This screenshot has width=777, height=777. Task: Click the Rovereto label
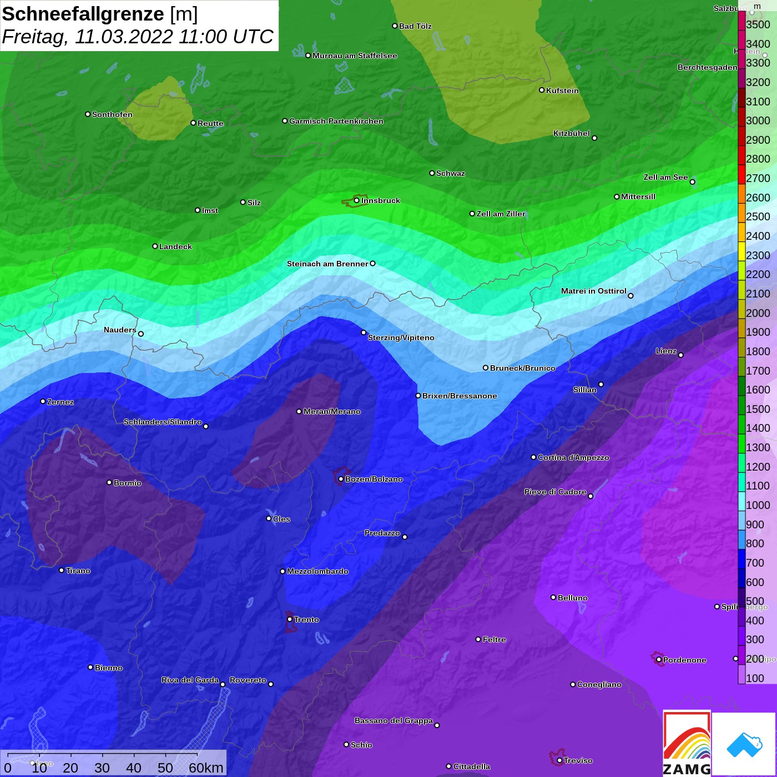tap(248, 680)
